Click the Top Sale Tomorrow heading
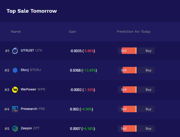 (32, 11)
